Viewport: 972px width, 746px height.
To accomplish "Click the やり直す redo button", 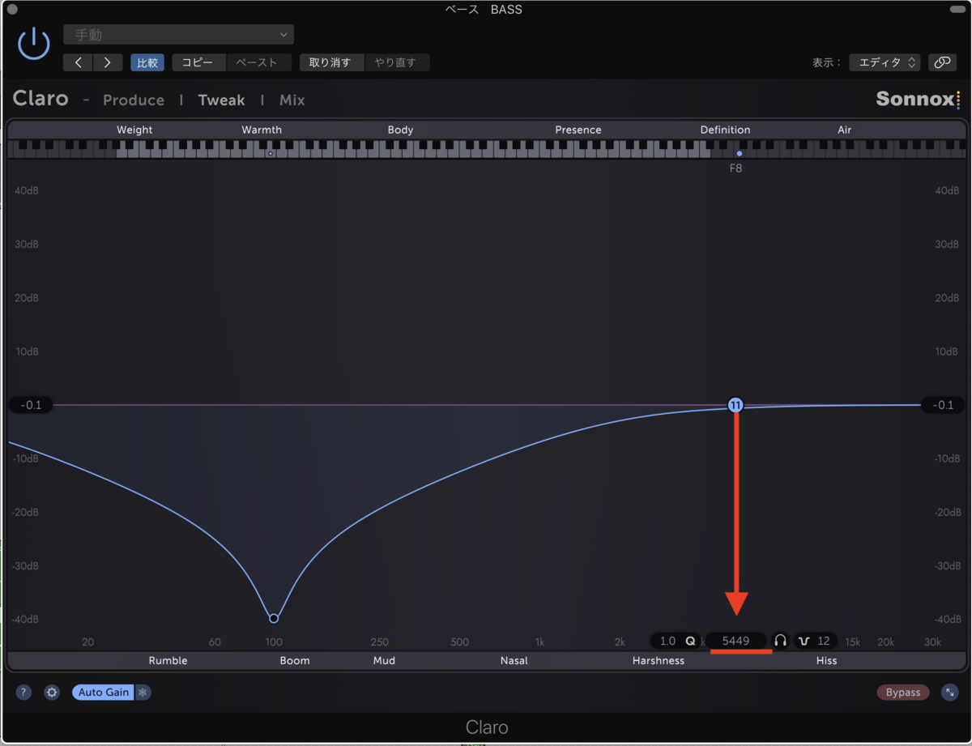I will pos(397,62).
